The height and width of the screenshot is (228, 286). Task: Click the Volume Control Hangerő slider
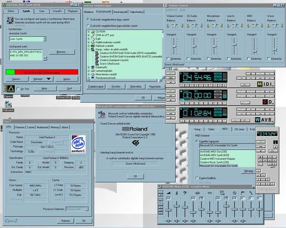(174, 46)
